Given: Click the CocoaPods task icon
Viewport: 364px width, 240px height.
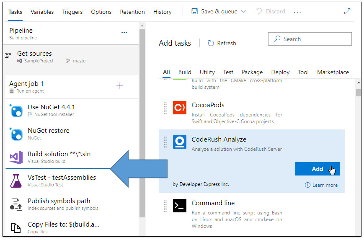Looking at the screenshot, I should coord(179,108).
